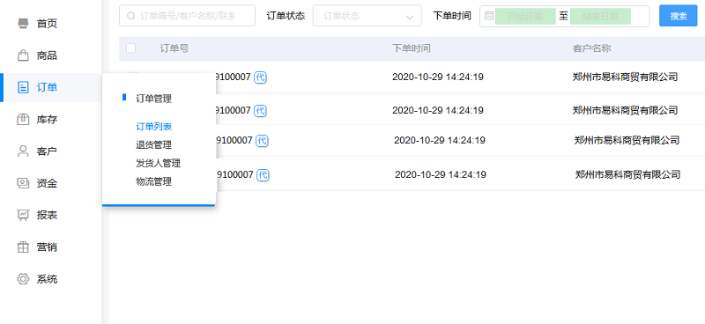Open the 首页 home icon in sidebar
The height and width of the screenshot is (324, 705).
click(x=23, y=24)
